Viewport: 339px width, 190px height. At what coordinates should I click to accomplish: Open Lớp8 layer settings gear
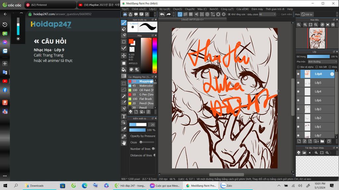332,74
